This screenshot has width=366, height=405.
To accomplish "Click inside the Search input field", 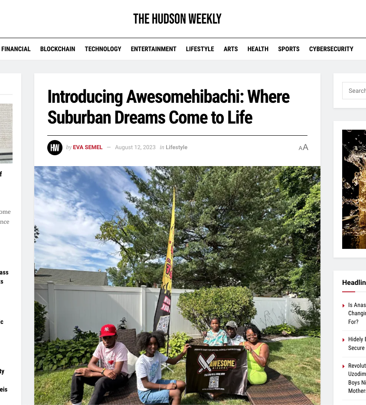I will pos(354,91).
